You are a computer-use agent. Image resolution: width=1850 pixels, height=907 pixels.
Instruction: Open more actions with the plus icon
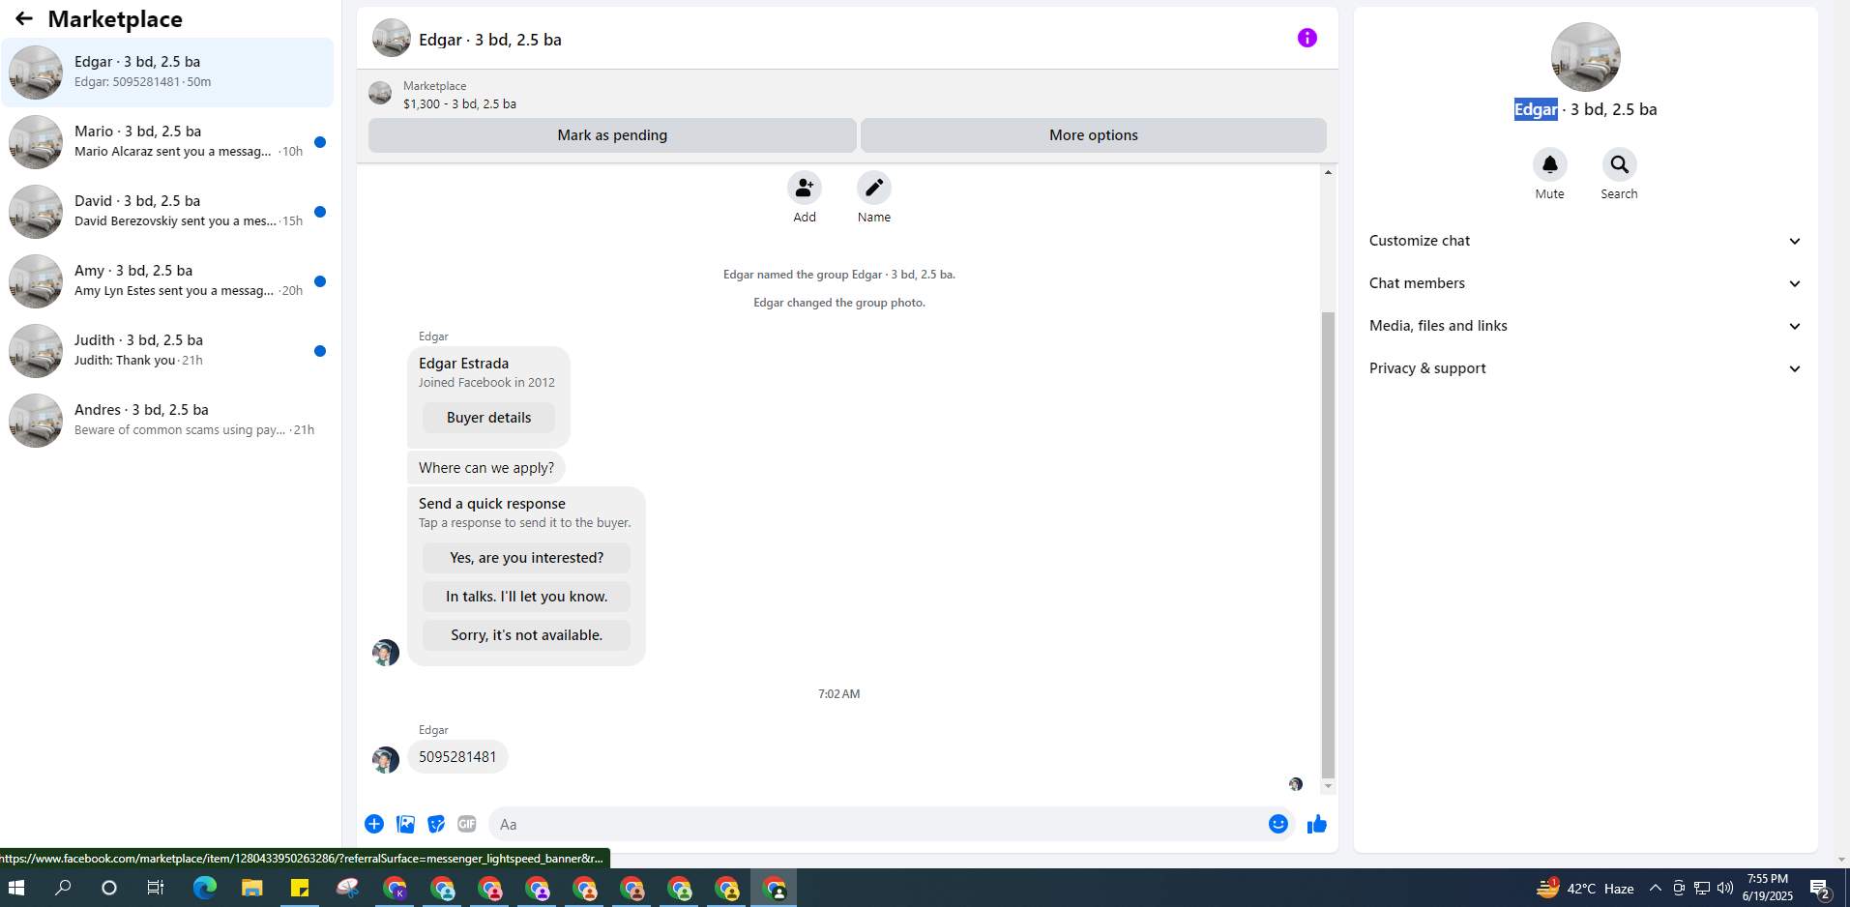pos(374,824)
